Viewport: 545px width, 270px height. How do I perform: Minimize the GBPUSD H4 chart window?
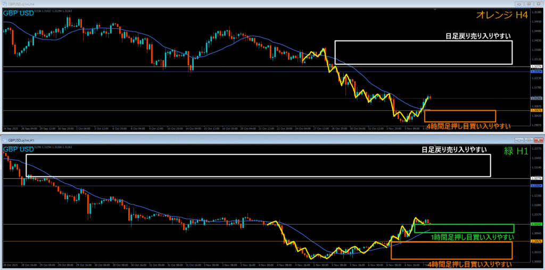519,4
